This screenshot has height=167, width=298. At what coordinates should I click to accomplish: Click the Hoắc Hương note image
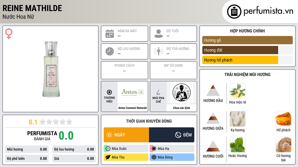click(x=237, y=144)
